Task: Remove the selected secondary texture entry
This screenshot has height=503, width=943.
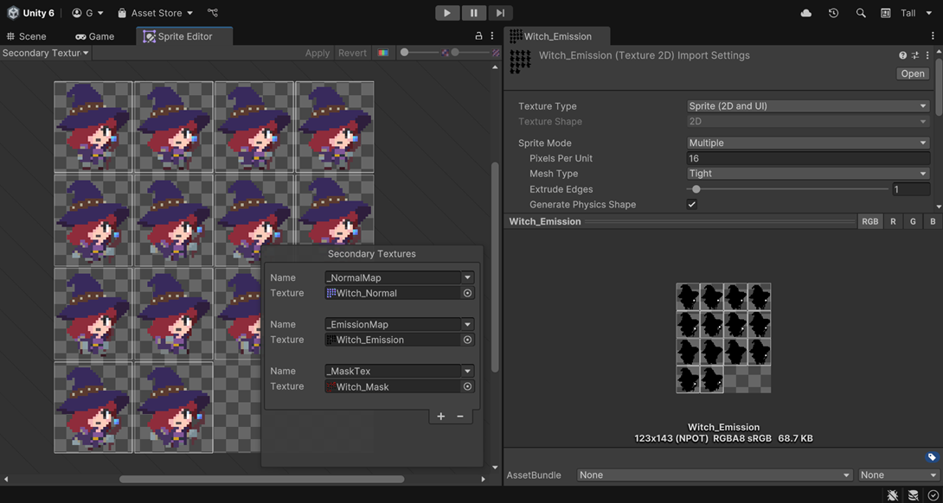Action: 460,417
